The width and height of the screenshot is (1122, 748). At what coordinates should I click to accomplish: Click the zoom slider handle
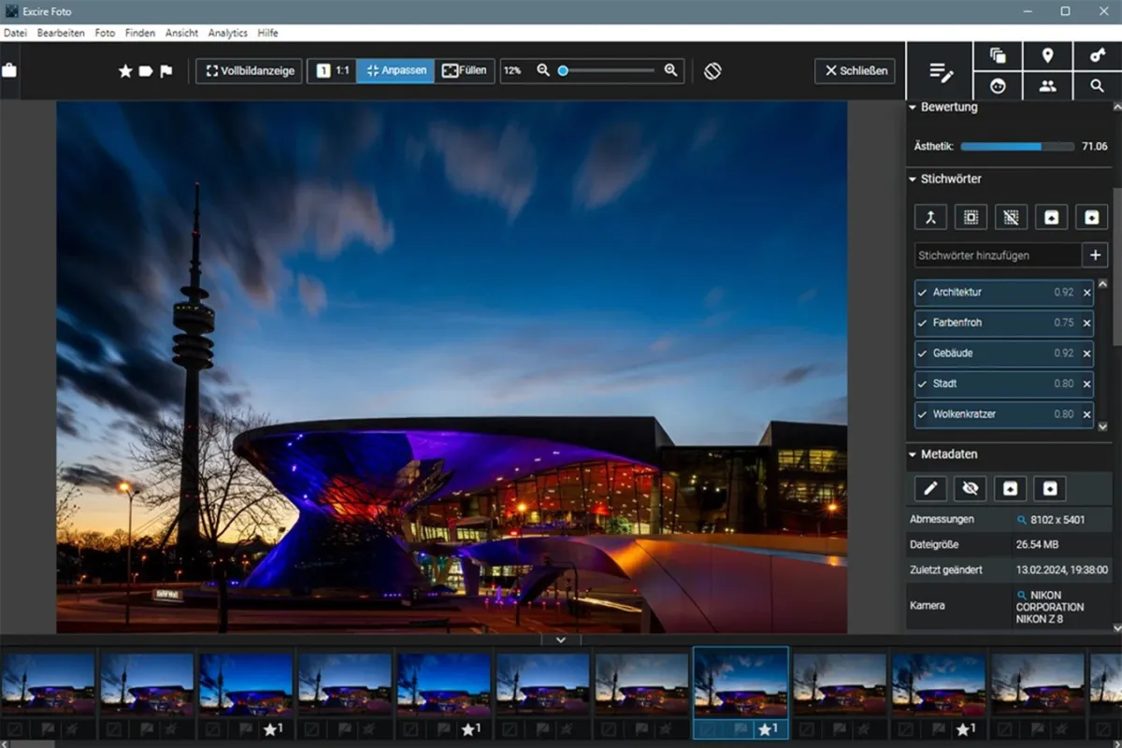point(563,71)
